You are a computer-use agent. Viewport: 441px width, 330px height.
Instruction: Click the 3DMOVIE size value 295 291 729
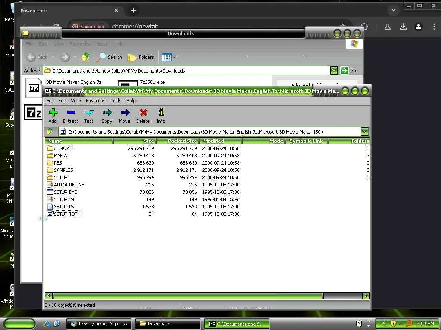tap(141, 148)
